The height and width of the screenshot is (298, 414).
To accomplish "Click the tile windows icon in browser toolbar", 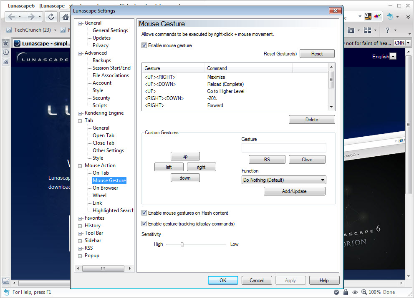I will tap(367, 30).
